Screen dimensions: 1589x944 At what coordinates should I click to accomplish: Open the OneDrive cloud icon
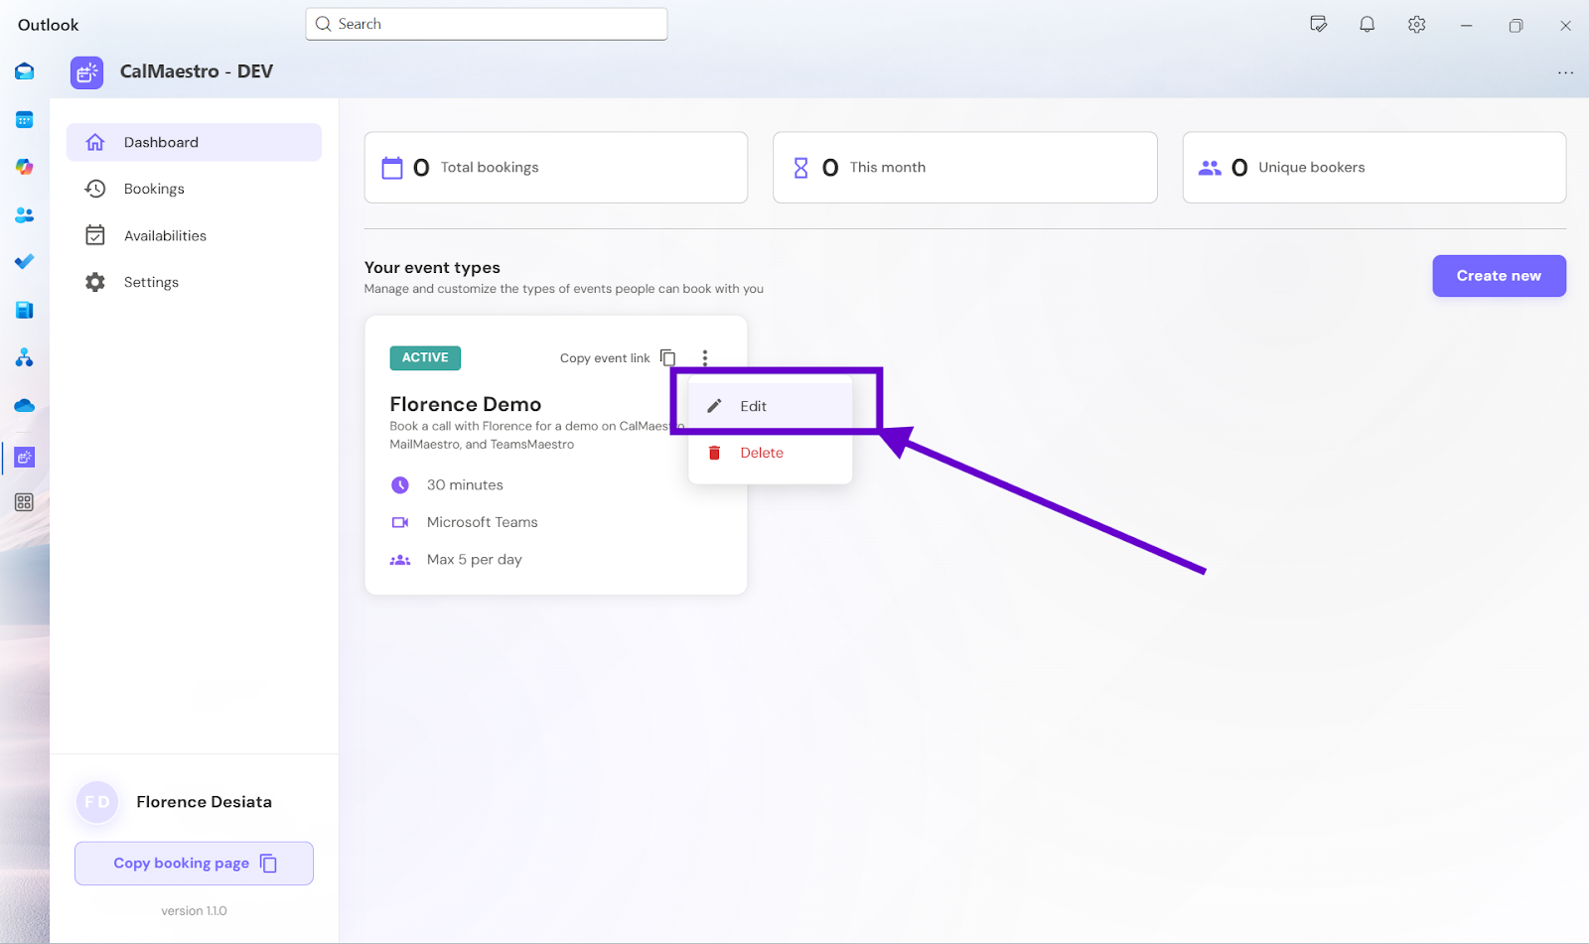25,405
